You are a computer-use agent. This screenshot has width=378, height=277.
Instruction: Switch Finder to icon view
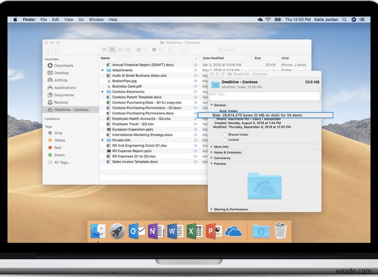(x=104, y=49)
